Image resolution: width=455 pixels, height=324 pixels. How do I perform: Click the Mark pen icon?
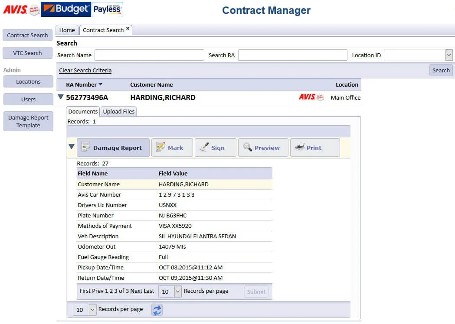pos(160,147)
